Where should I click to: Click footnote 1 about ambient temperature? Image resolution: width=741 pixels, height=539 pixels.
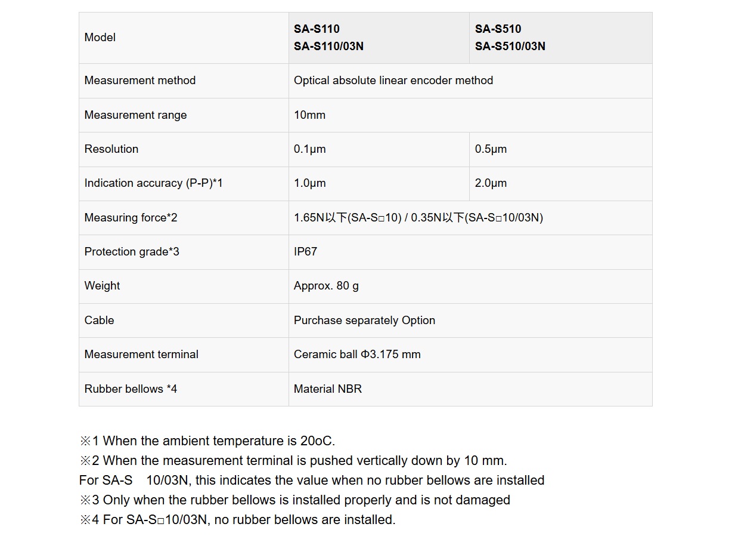207,441
